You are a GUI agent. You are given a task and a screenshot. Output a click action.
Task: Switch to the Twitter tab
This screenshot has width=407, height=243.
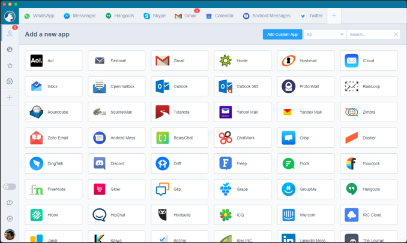(x=311, y=16)
